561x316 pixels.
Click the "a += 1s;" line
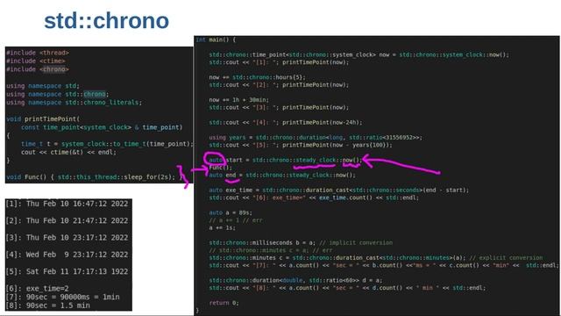point(222,228)
